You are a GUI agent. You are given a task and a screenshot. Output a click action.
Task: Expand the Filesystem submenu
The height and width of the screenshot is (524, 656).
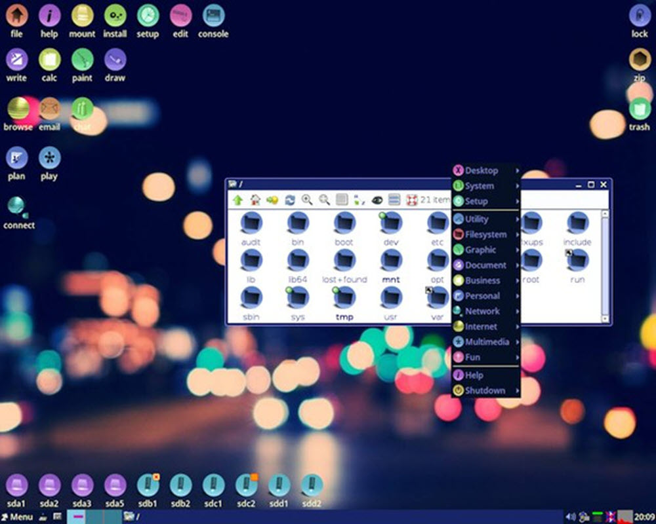point(485,234)
